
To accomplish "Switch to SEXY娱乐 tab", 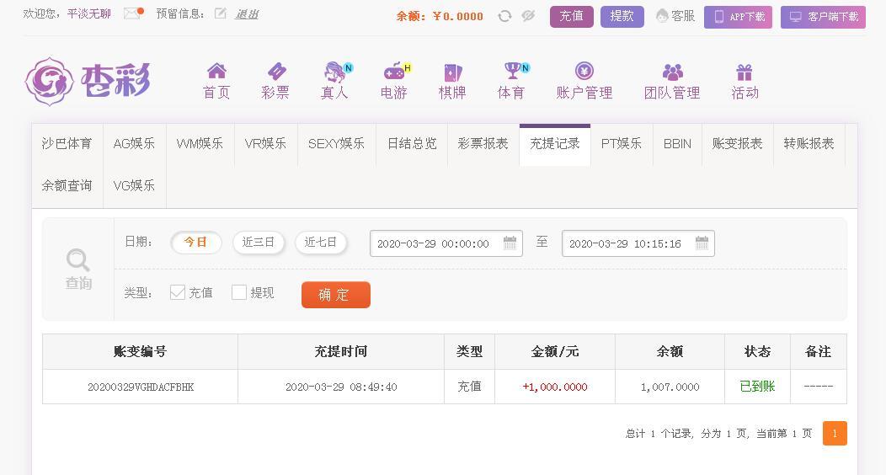I will click(336, 144).
